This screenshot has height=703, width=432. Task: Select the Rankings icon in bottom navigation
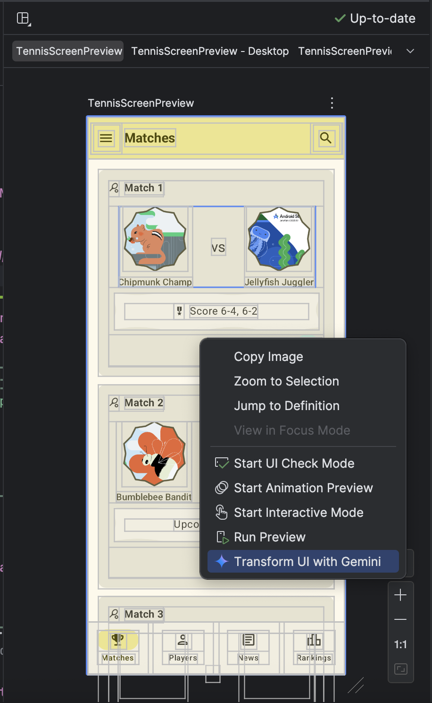tap(313, 641)
